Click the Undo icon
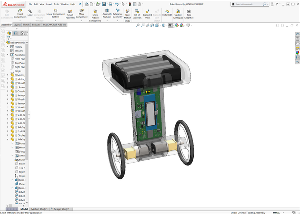300x214 pixels. point(117,4)
